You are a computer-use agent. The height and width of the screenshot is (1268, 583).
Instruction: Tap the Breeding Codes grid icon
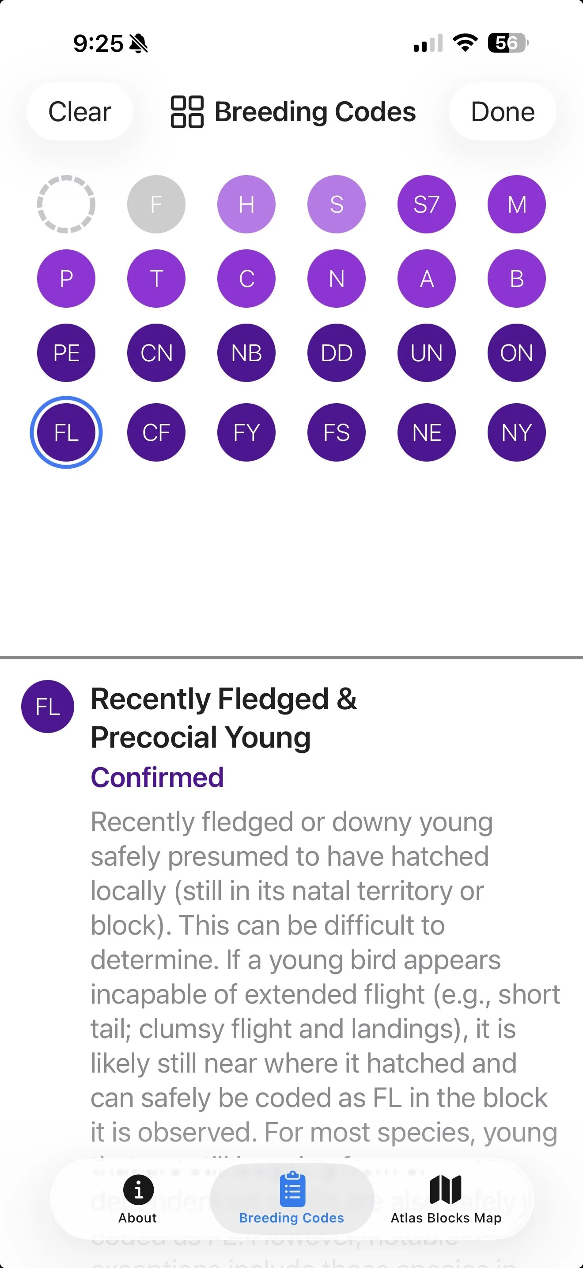pos(187,112)
